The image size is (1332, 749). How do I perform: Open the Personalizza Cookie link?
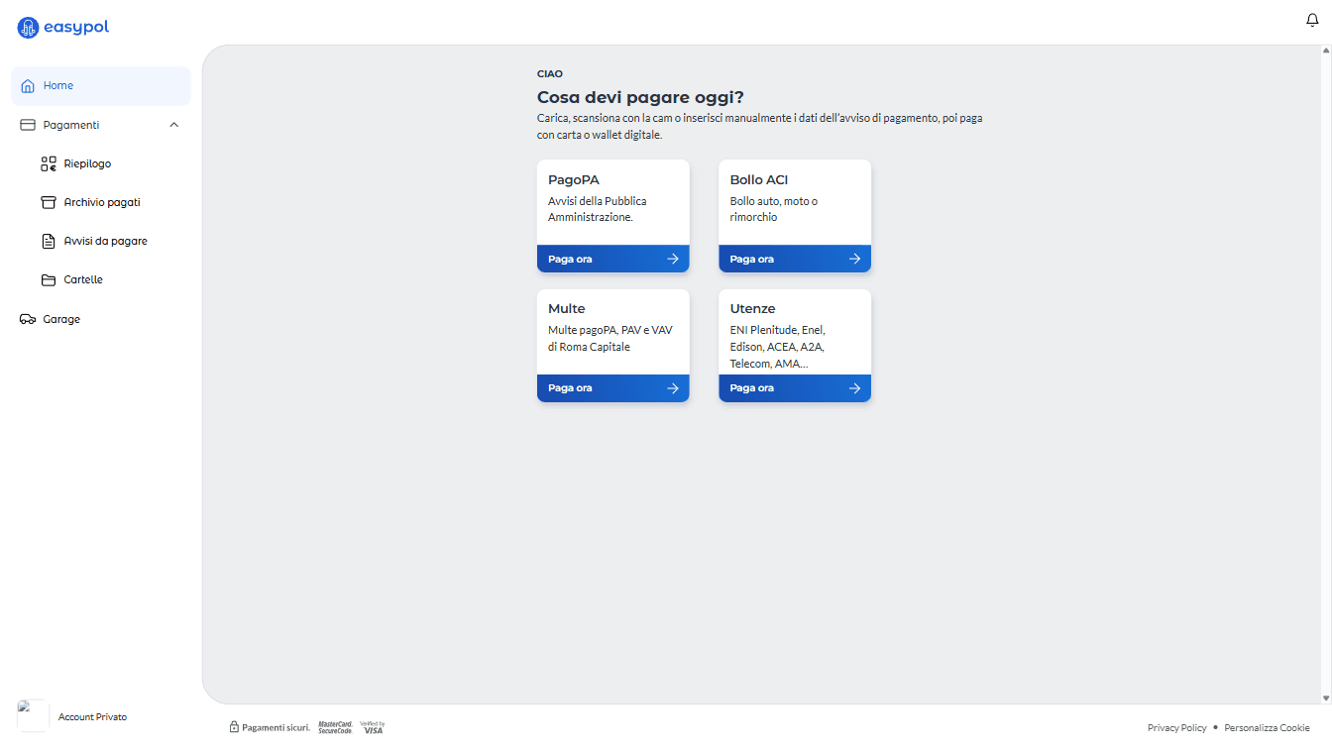click(1267, 728)
